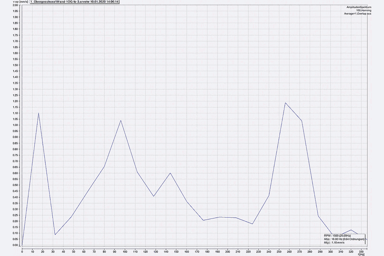384x256 pixels.
Task: Click the curve's trough point at 32 Hz
Action: click(x=55, y=234)
